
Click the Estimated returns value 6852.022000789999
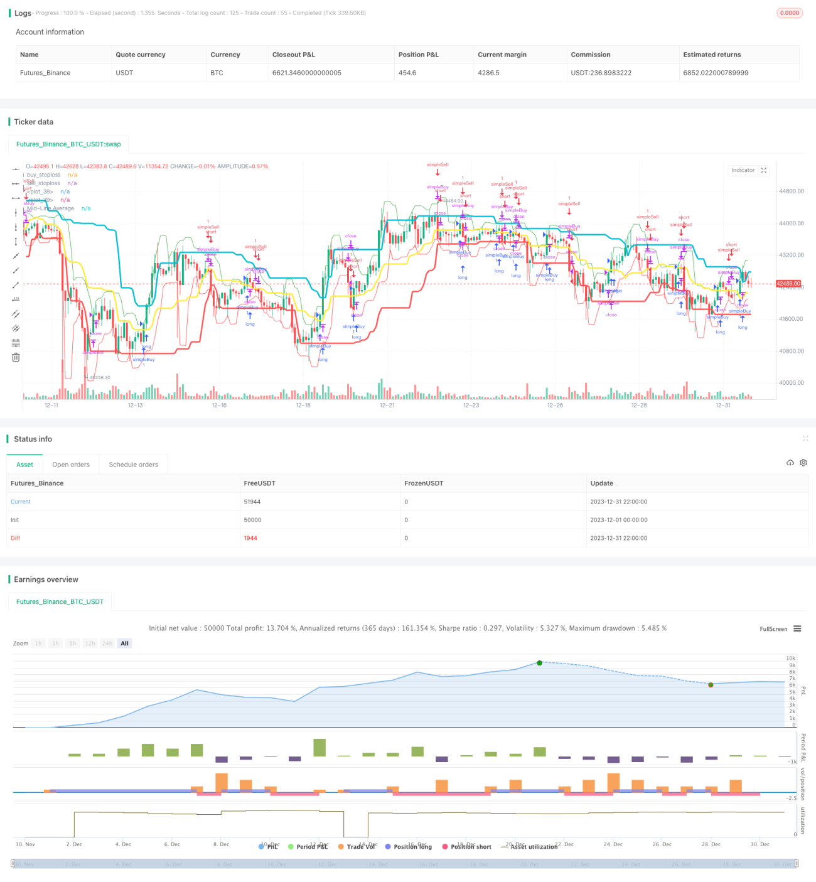[x=716, y=73]
